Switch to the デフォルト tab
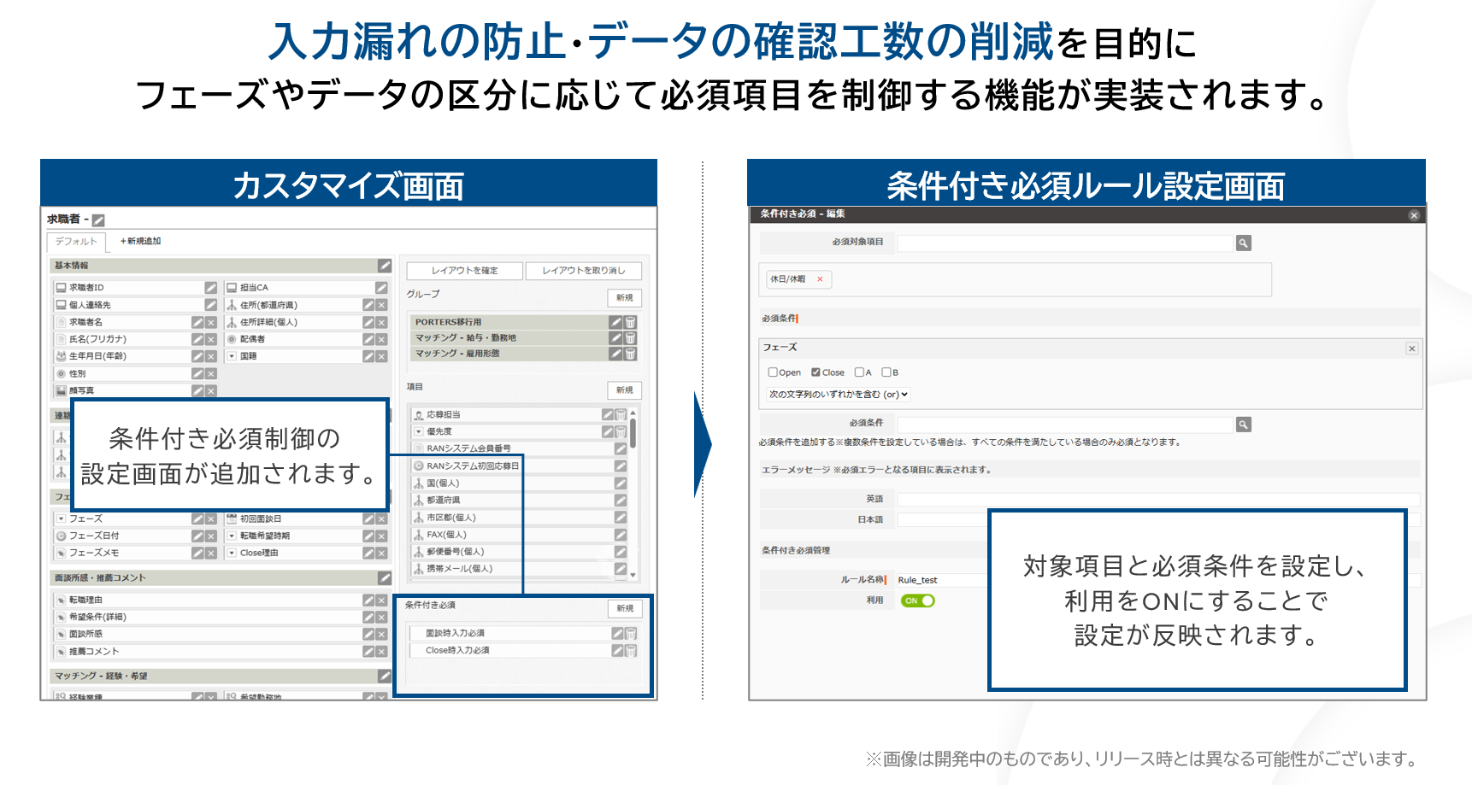Image resolution: width=1472 pixels, height=785 pixels. (x=75, y=241)
